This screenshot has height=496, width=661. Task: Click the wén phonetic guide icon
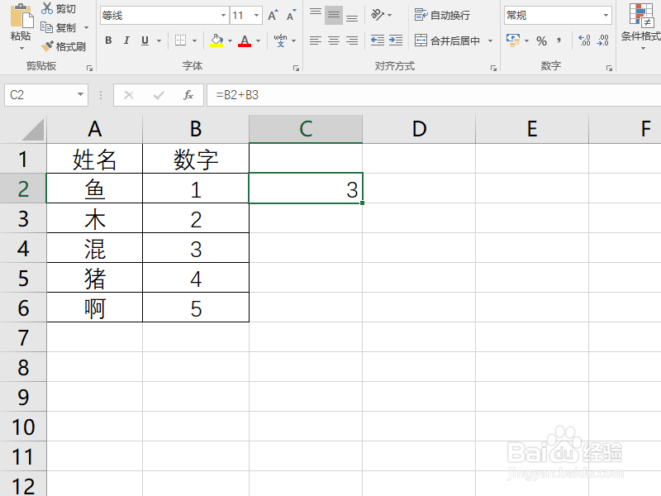tap(280, 41)
